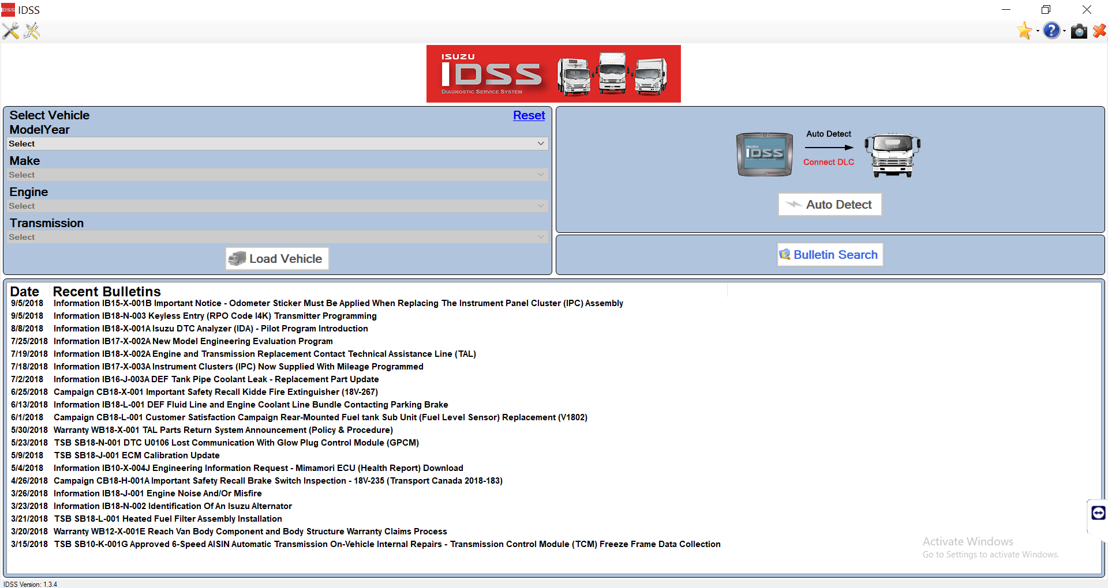Click the Reset link

(x=529, y=115)
